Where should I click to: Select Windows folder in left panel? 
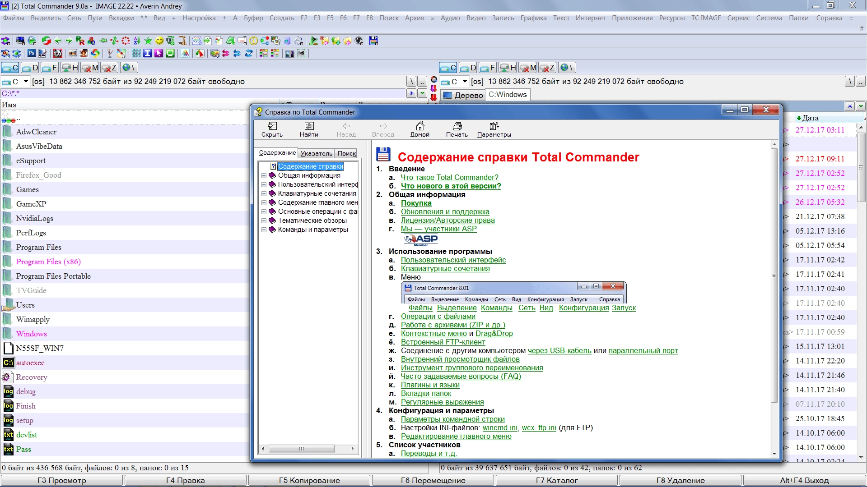31,334
